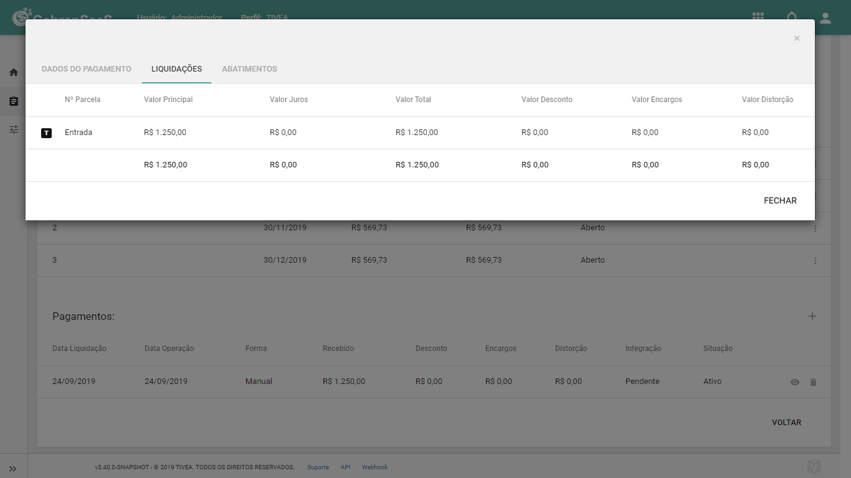The width and height of the screenshot is (851, 478).
Task: Click the Valor Desconto column header
Action: [547, 100]
